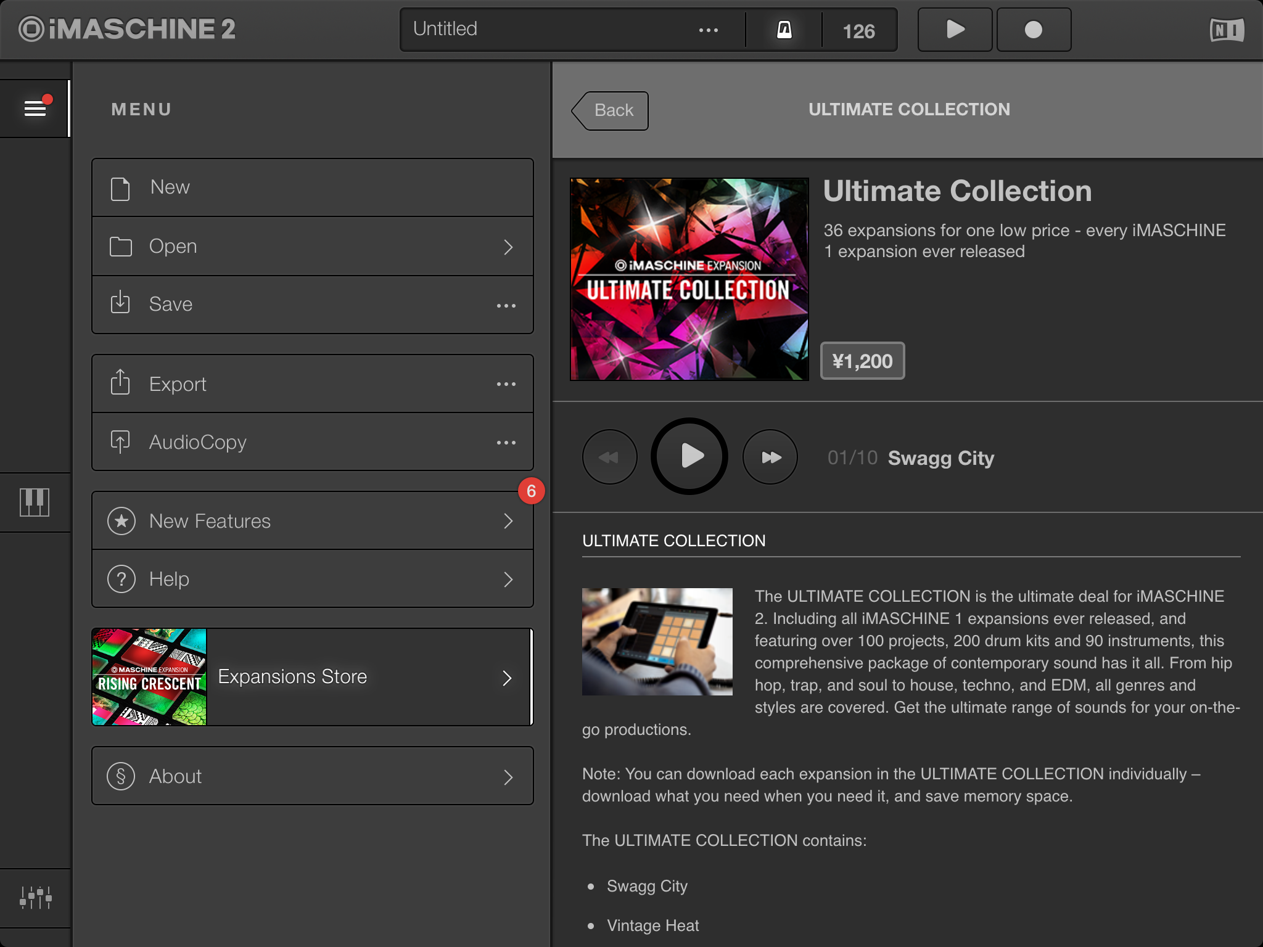Image resolution: width=1263 pixels, height=947 pixels.
Task: Expand the Help chevron arrow
Action: coord(508,580)
